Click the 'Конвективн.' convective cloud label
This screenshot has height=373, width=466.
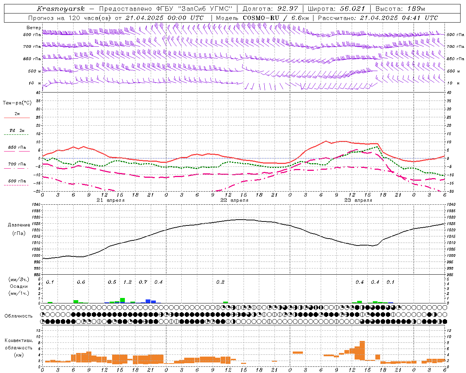[x=19, y=341]
